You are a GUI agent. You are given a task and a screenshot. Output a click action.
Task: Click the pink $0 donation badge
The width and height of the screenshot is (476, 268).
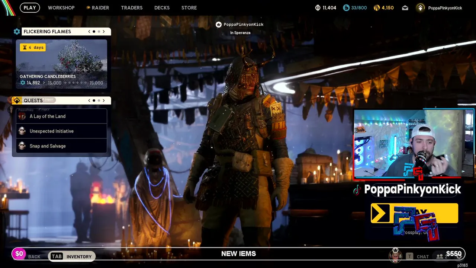click(x=19, y=254)
